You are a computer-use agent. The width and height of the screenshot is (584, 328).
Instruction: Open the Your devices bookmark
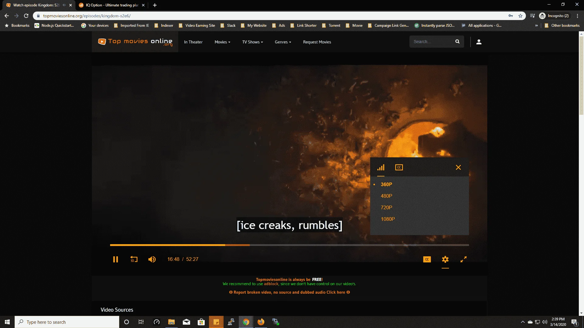coord(95,26)
